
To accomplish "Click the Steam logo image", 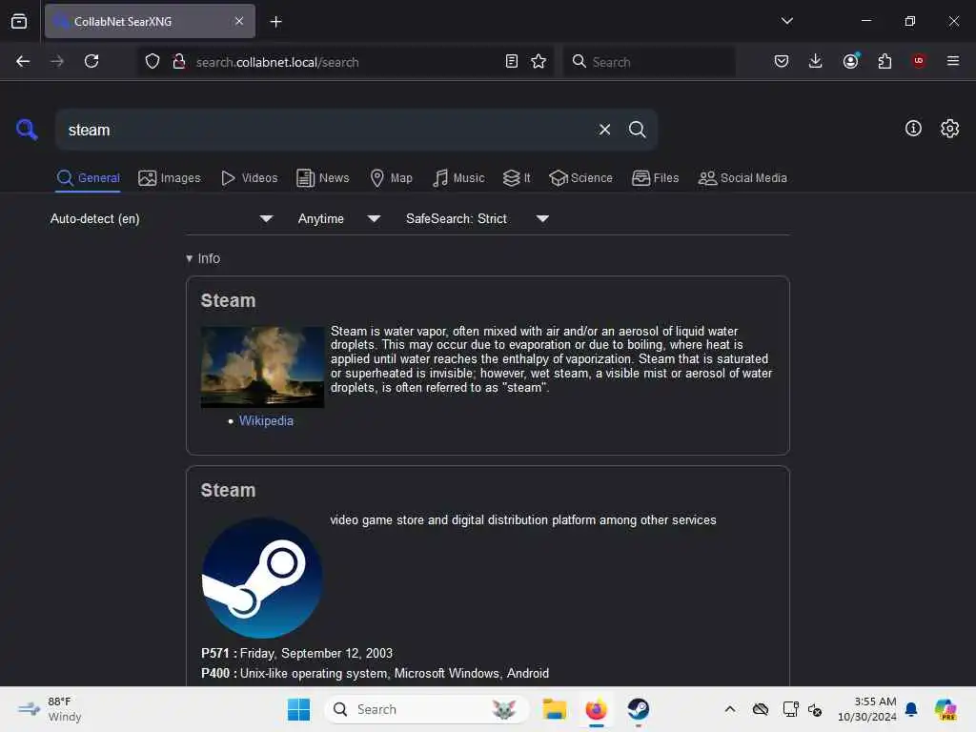I will pos(262,578).
